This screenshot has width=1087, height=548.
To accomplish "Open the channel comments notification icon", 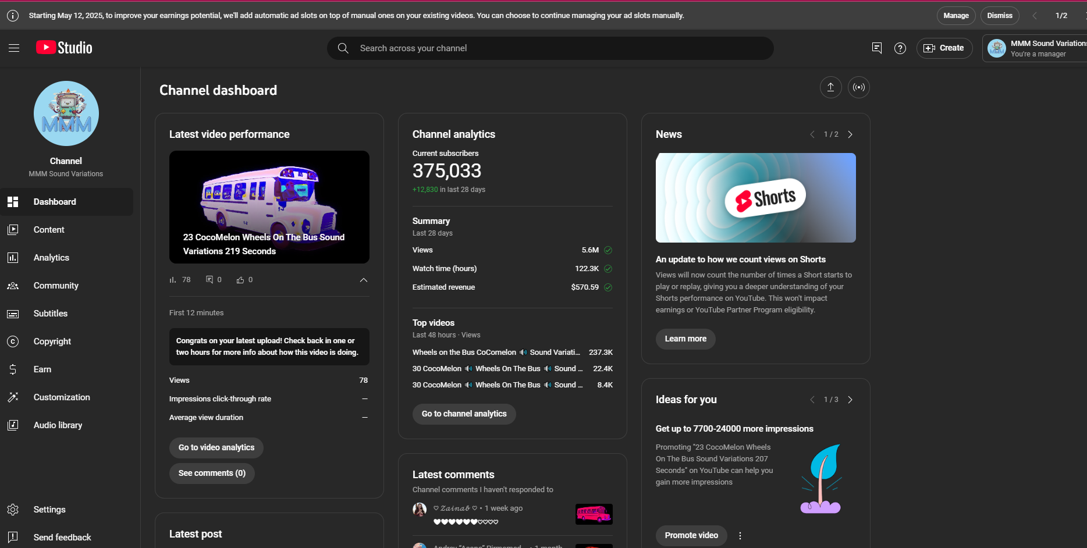I will (877, 48).
